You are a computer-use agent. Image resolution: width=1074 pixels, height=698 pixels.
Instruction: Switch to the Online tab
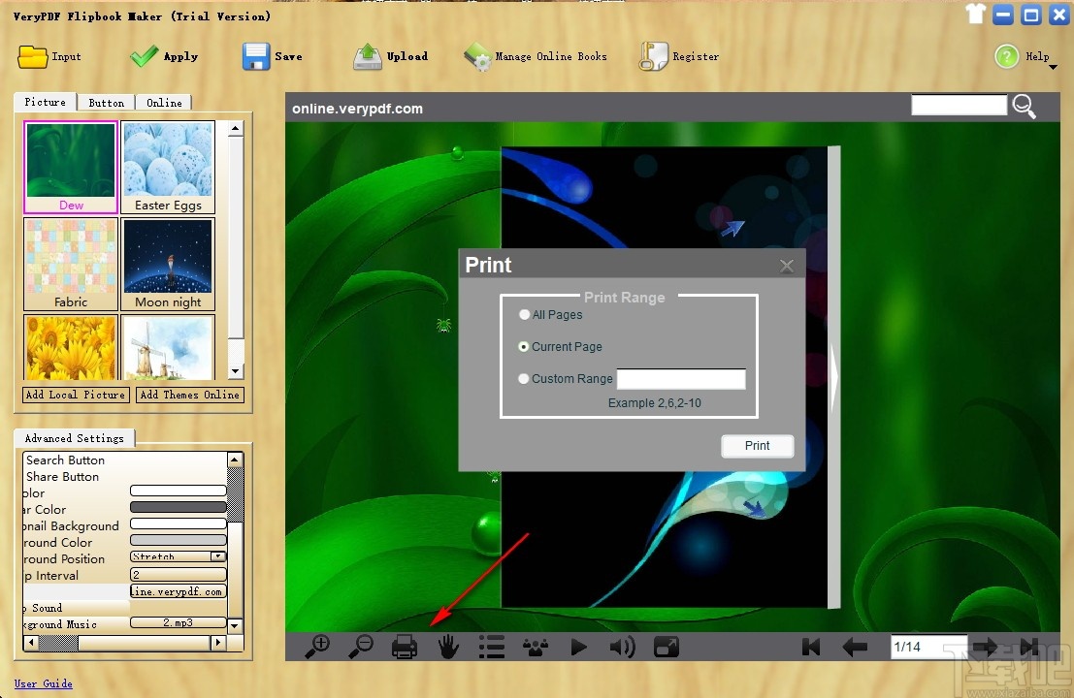click(x=164, y=102)
